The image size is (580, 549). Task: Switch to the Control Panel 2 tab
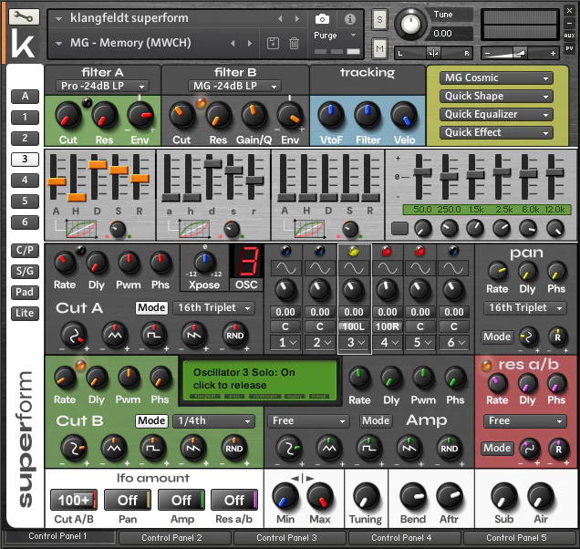point(173,538)
